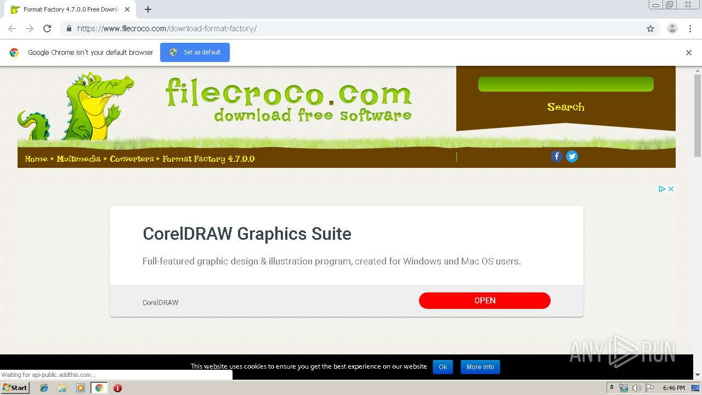Open the Converters breadcrumb link

[132, 159]
